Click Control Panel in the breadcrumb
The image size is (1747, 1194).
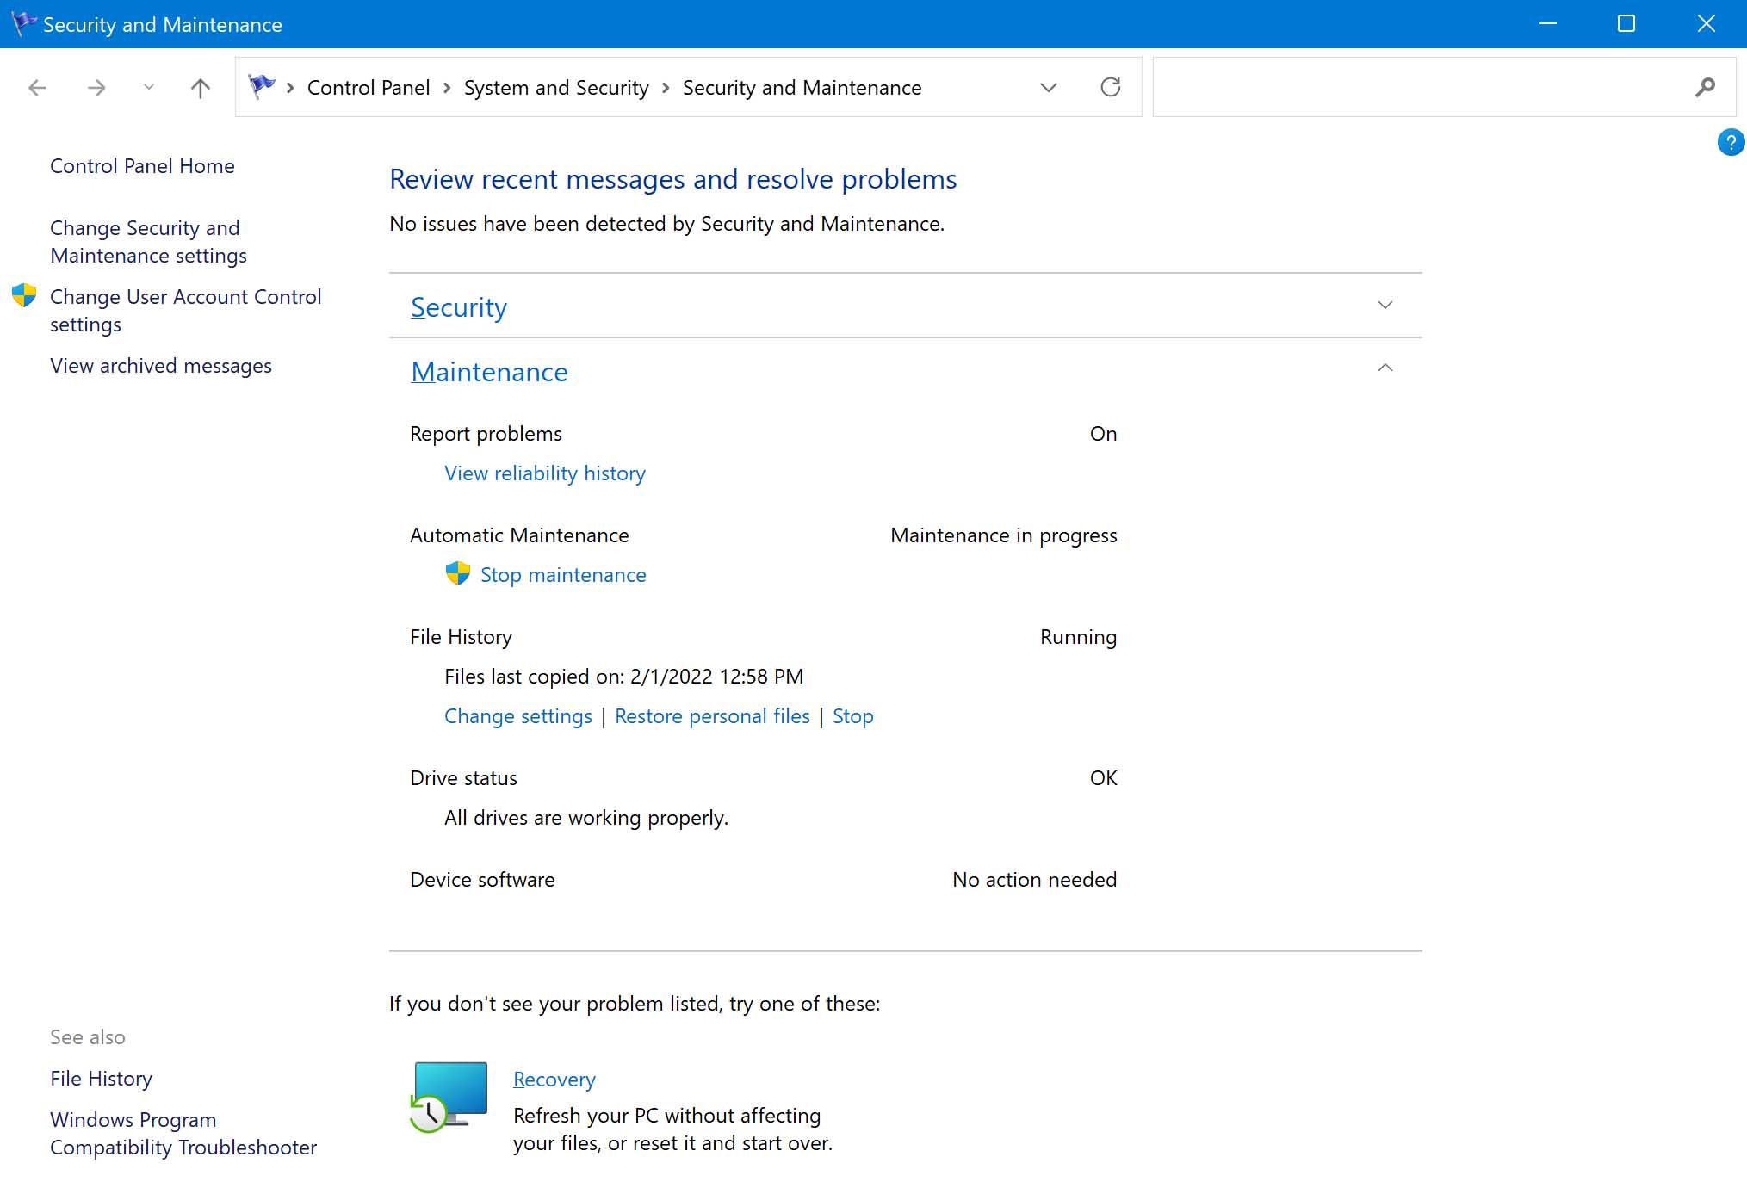point(368,87)
